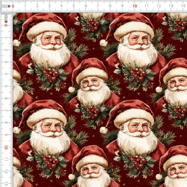Select the number 7 on the horizontal ruler
Image resolution: width=187 pixels, height=187 pixels.
(98, 6)
